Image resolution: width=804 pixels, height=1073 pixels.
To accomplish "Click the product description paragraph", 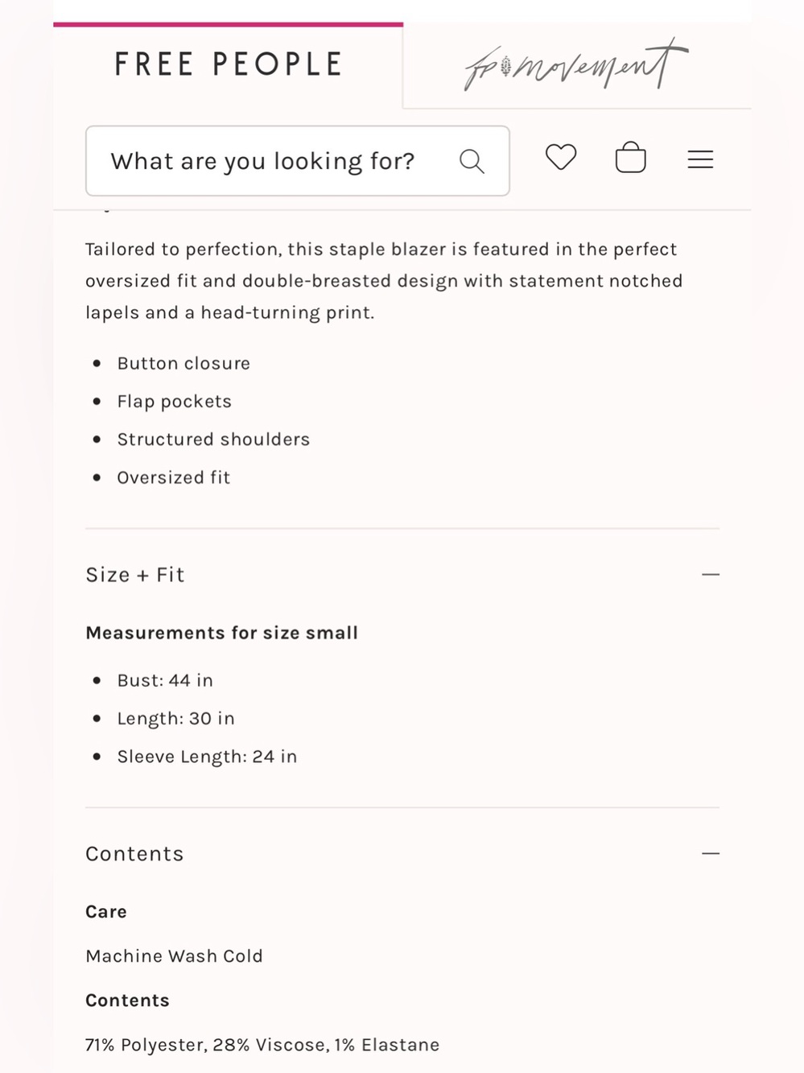I will [x=385, y=281].
